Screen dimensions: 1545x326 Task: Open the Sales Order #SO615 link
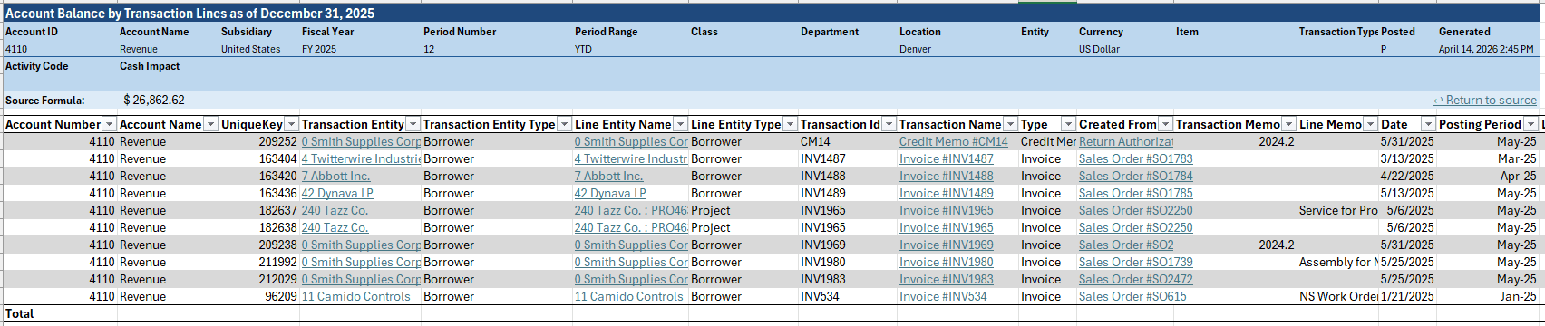coord(1132,296)
